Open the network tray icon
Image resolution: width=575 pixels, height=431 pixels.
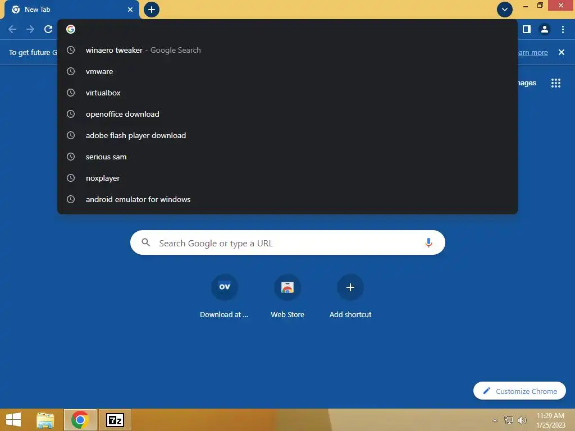509,420
